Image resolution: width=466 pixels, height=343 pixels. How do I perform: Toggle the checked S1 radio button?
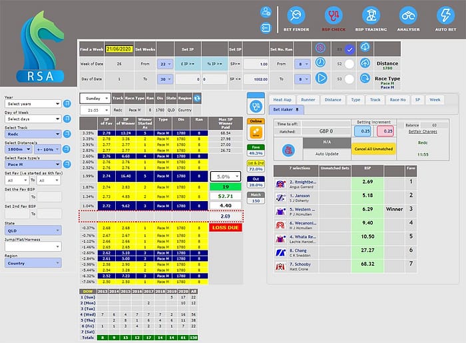click(x=349, y=48)
